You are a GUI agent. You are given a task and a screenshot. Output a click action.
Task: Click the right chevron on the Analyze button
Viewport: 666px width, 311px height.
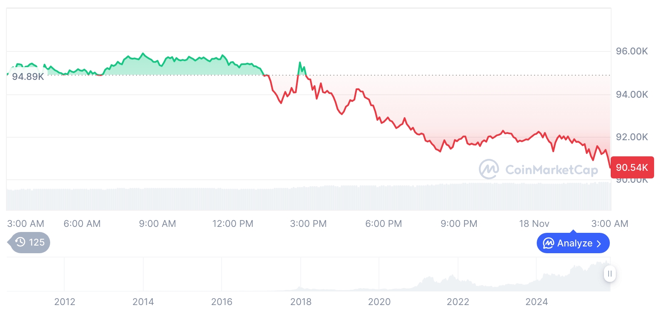click(x=599, y=243)
